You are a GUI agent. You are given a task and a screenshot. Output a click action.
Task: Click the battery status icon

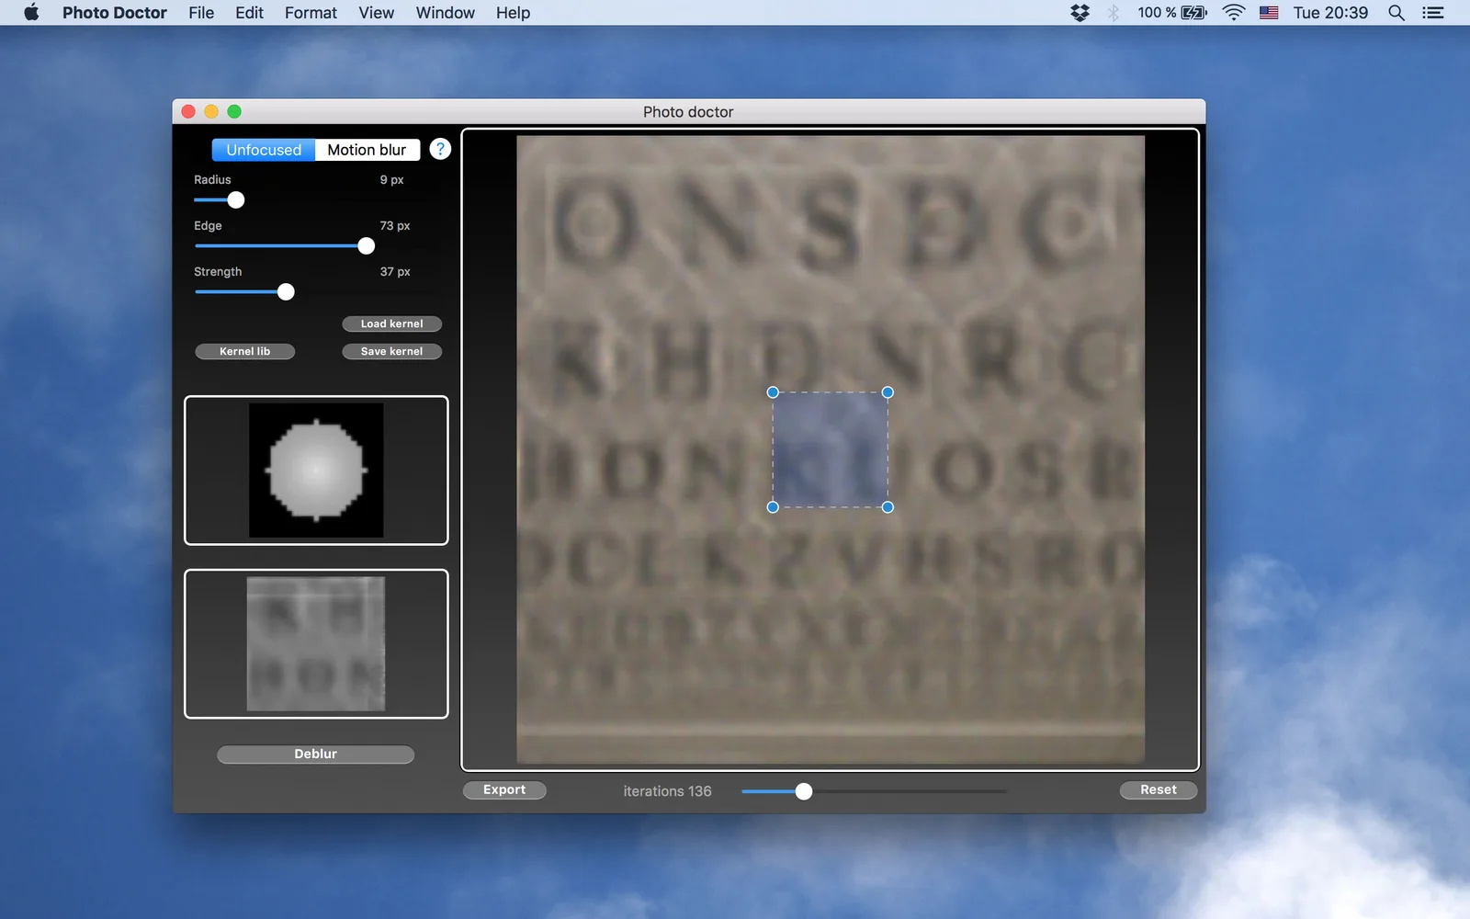coord(1194,13)
